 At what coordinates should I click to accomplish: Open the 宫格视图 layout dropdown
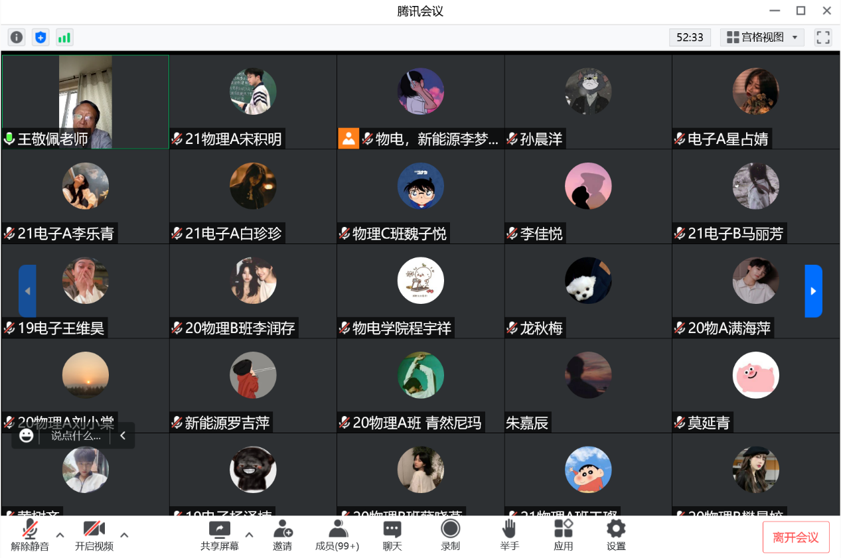click(x=763, y=37)
